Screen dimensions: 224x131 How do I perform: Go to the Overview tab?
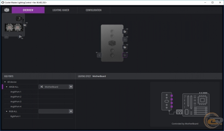28,10
